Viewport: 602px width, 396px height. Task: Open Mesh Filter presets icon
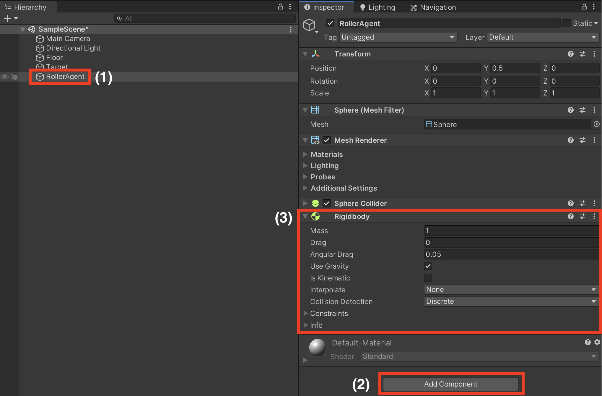pyautogui.click(x=583, y=110)
